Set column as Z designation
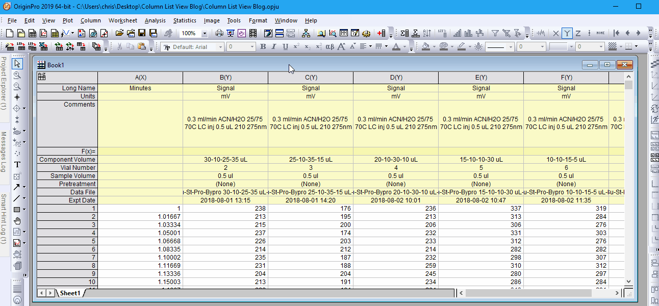This screenshot has width=659, height=306. tap(578, 33)
